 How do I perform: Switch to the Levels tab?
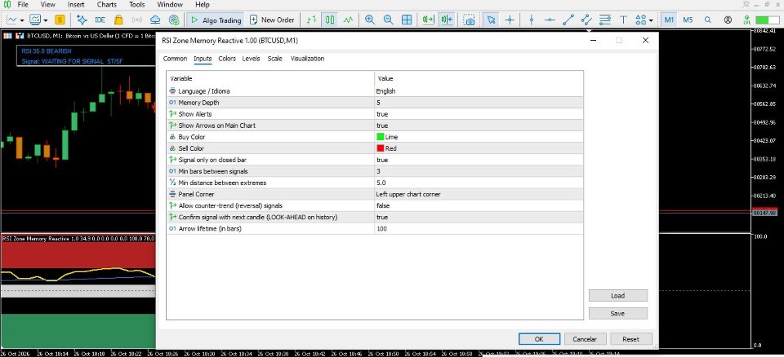pyautogui.click(x=251, y=59)
